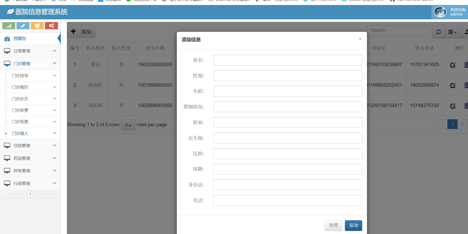The image size is (468, 234).
Task: Select page 1 in pagination
Action: (452, 124)
